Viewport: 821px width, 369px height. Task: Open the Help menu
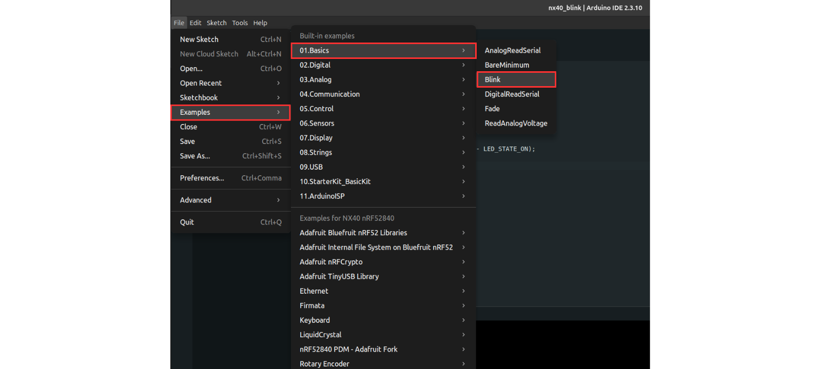(260, 23)
